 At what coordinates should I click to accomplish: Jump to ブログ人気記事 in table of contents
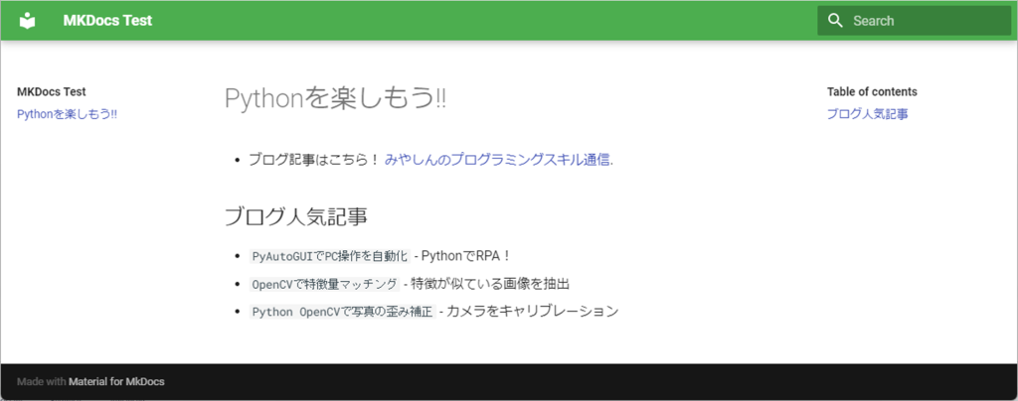pyautogui.click(x=867, y=114)
